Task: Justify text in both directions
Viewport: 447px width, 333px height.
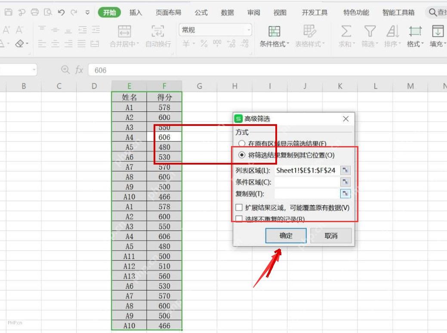Action: [82, 44]
